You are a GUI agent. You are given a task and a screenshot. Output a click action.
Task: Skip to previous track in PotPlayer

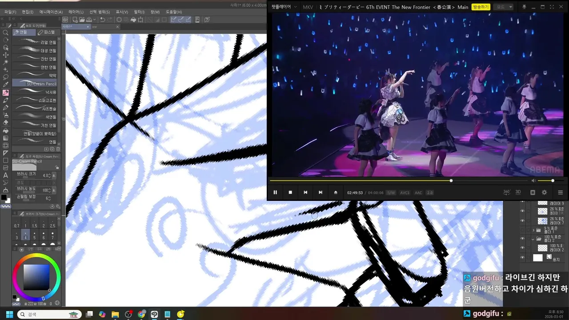[305, 192]
